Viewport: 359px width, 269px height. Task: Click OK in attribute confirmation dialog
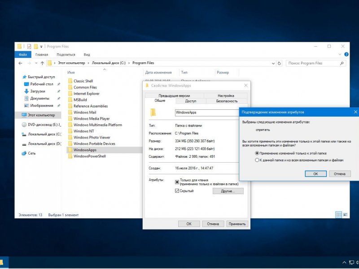pos(316,174)
